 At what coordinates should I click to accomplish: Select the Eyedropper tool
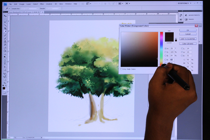click(5, 32)
